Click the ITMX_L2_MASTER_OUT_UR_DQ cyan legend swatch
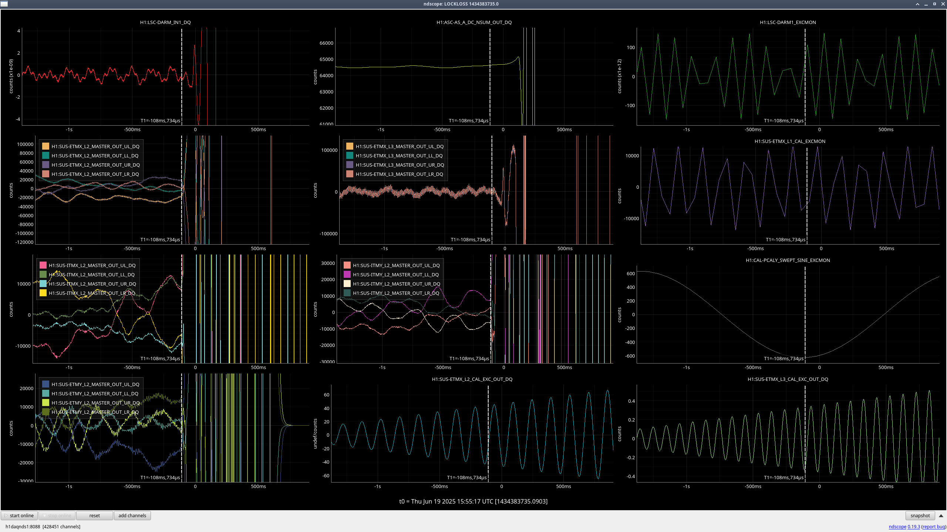947x532 pixels. [43, 284]
